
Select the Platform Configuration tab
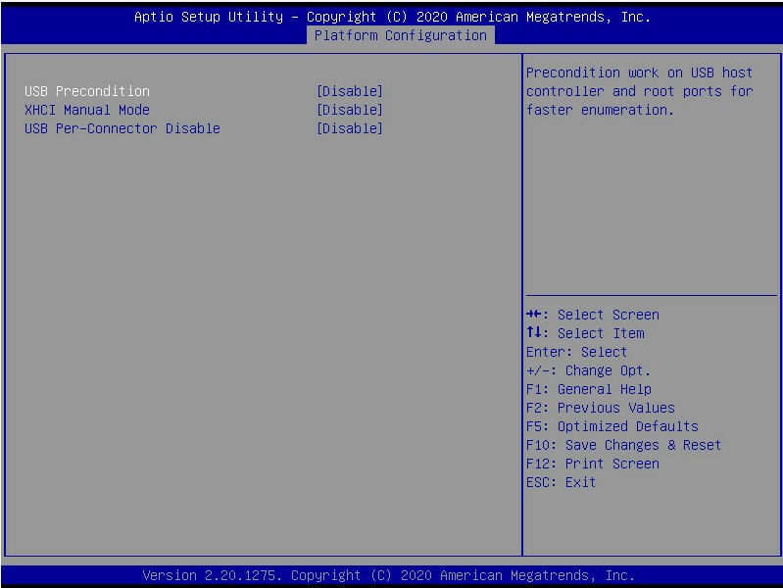click(401, 35)
